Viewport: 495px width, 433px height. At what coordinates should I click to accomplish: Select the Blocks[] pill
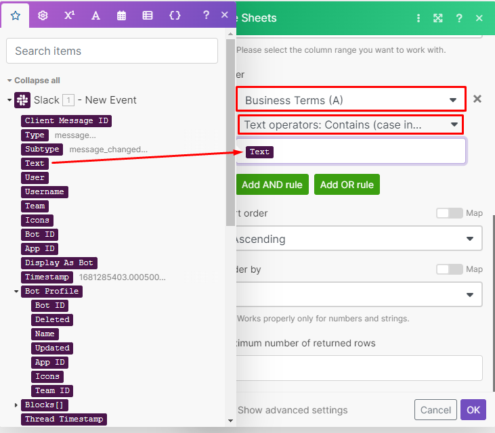tap(45, 405)
